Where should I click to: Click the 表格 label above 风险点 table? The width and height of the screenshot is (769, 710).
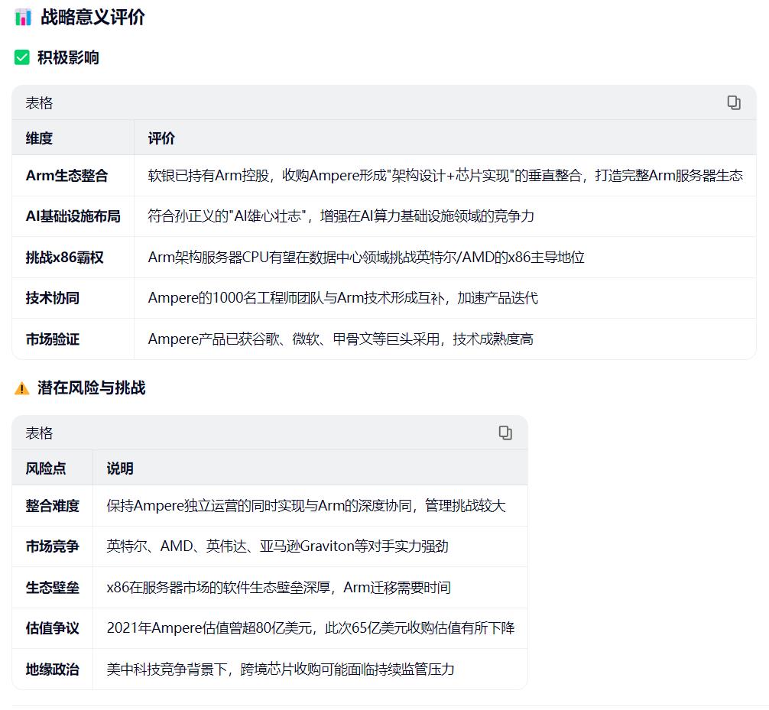pos(39,433)
